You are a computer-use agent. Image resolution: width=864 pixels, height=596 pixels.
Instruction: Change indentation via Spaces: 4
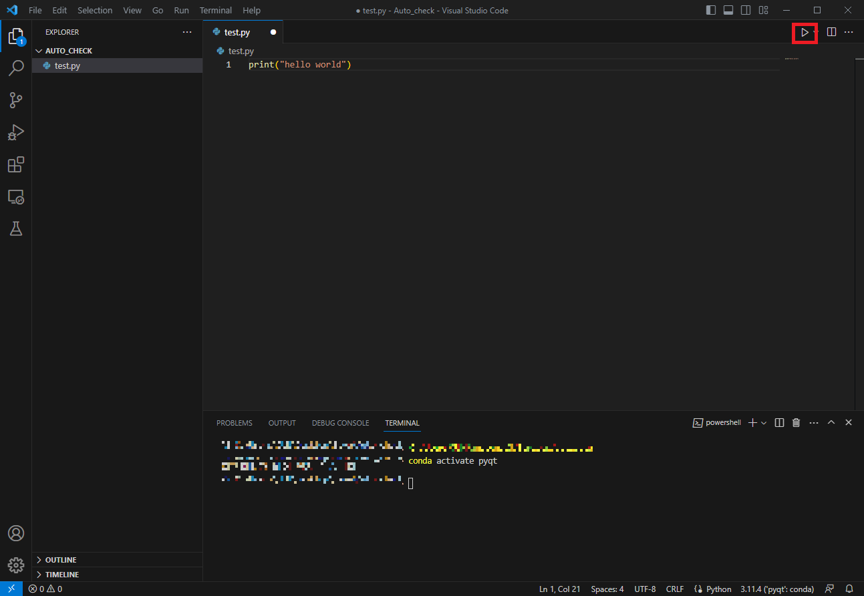607,589
